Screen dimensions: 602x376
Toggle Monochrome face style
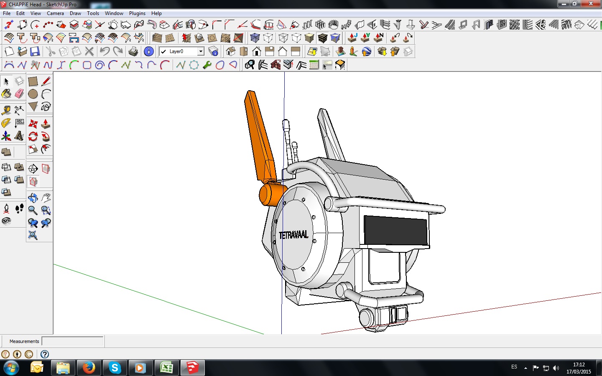pyautogui.click(x=335, y=38)
